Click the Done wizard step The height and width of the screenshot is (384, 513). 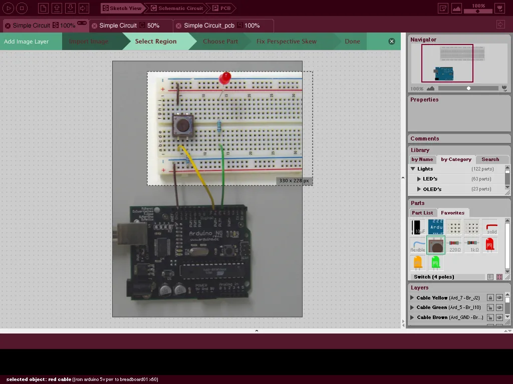[x=352, y=41]
